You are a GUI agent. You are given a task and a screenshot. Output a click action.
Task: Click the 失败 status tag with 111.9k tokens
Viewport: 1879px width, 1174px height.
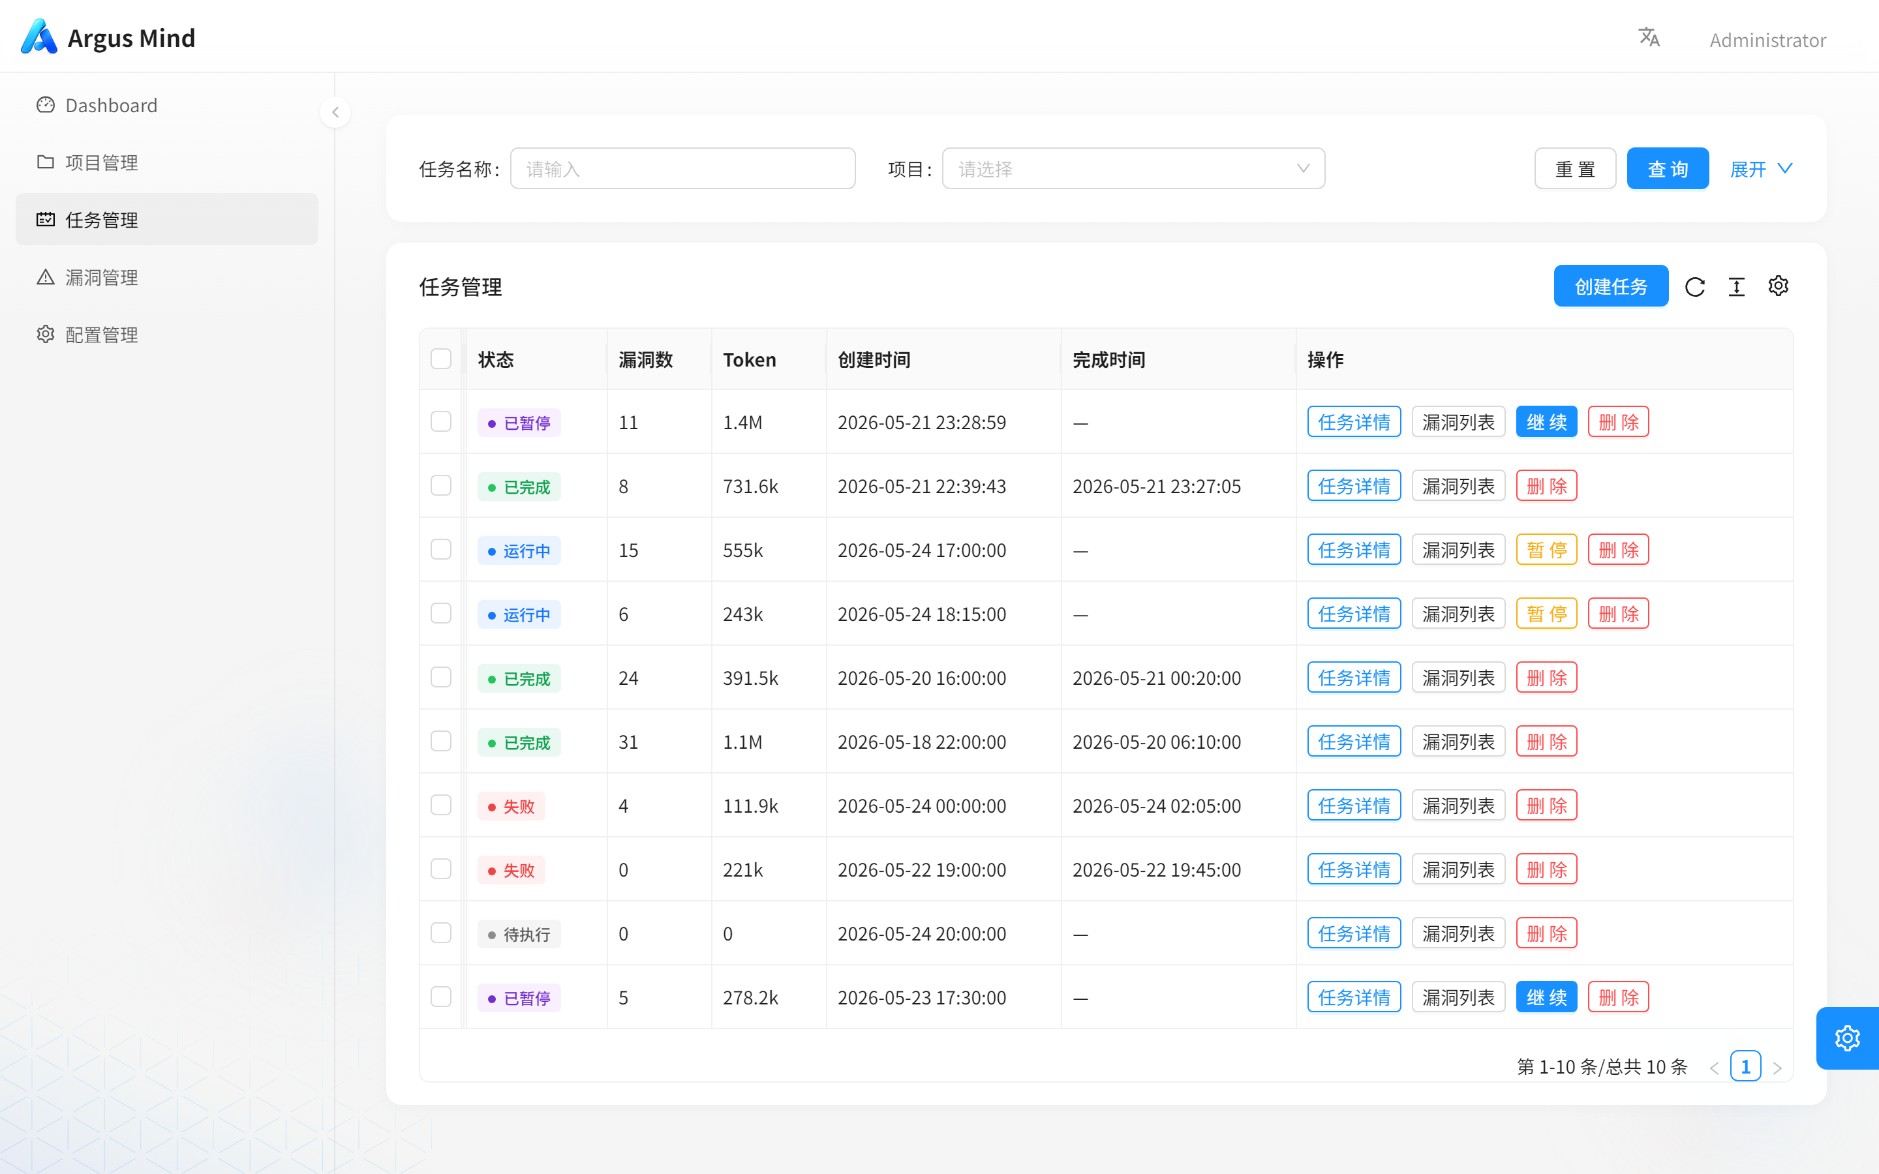511,807
